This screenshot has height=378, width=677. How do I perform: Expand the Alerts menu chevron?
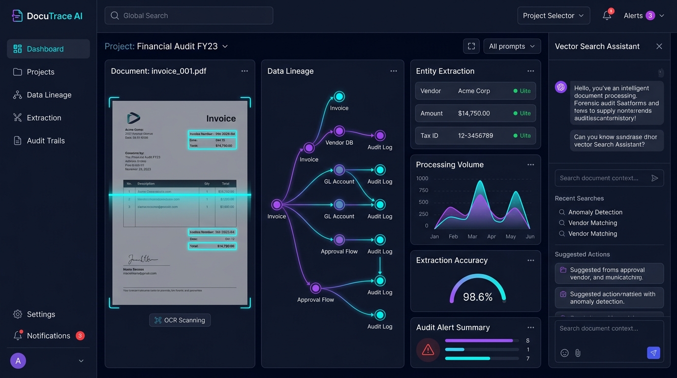coord(662,16)
